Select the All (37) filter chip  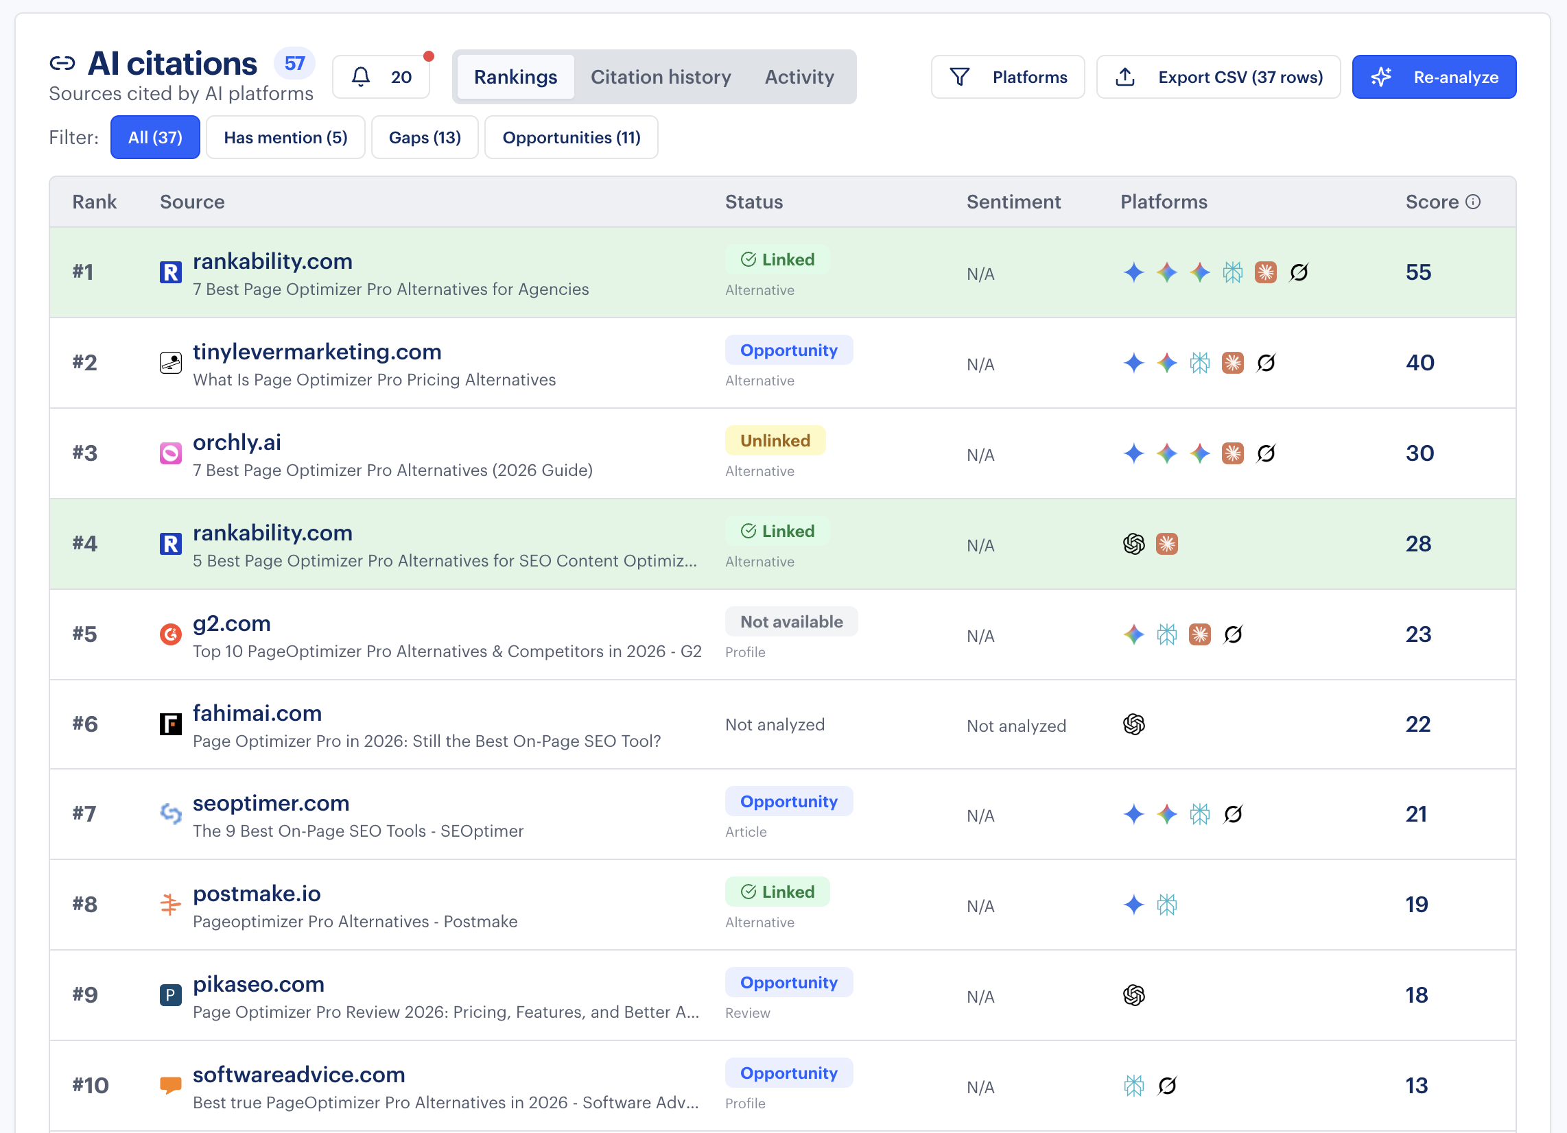pyautogui.click(x=156, y=137)
